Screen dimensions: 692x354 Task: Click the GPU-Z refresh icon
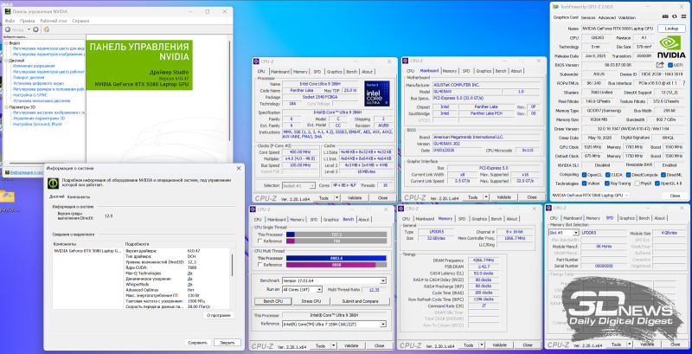coord(675,17)
